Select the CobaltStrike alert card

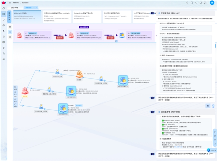click(x=87, y=16)
